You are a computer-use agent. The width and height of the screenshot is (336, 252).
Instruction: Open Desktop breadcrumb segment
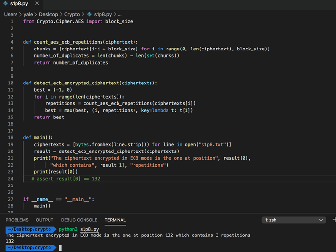49,15
